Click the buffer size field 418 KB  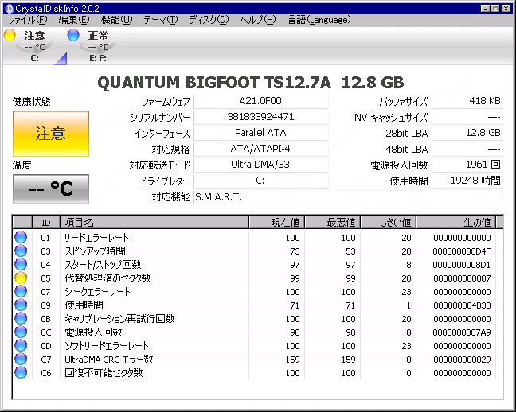coord(467,101)
